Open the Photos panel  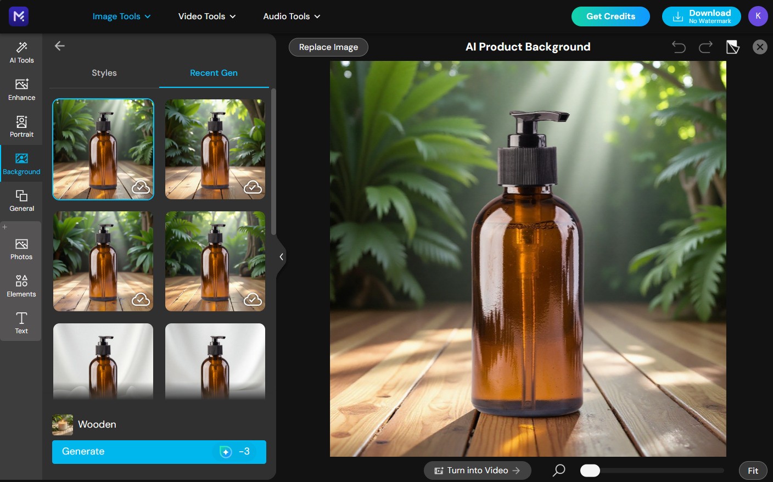coord(21,249)
